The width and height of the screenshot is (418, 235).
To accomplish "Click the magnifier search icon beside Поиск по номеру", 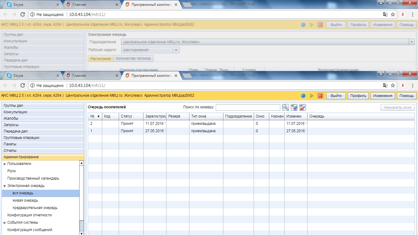I will click(286, 107).
